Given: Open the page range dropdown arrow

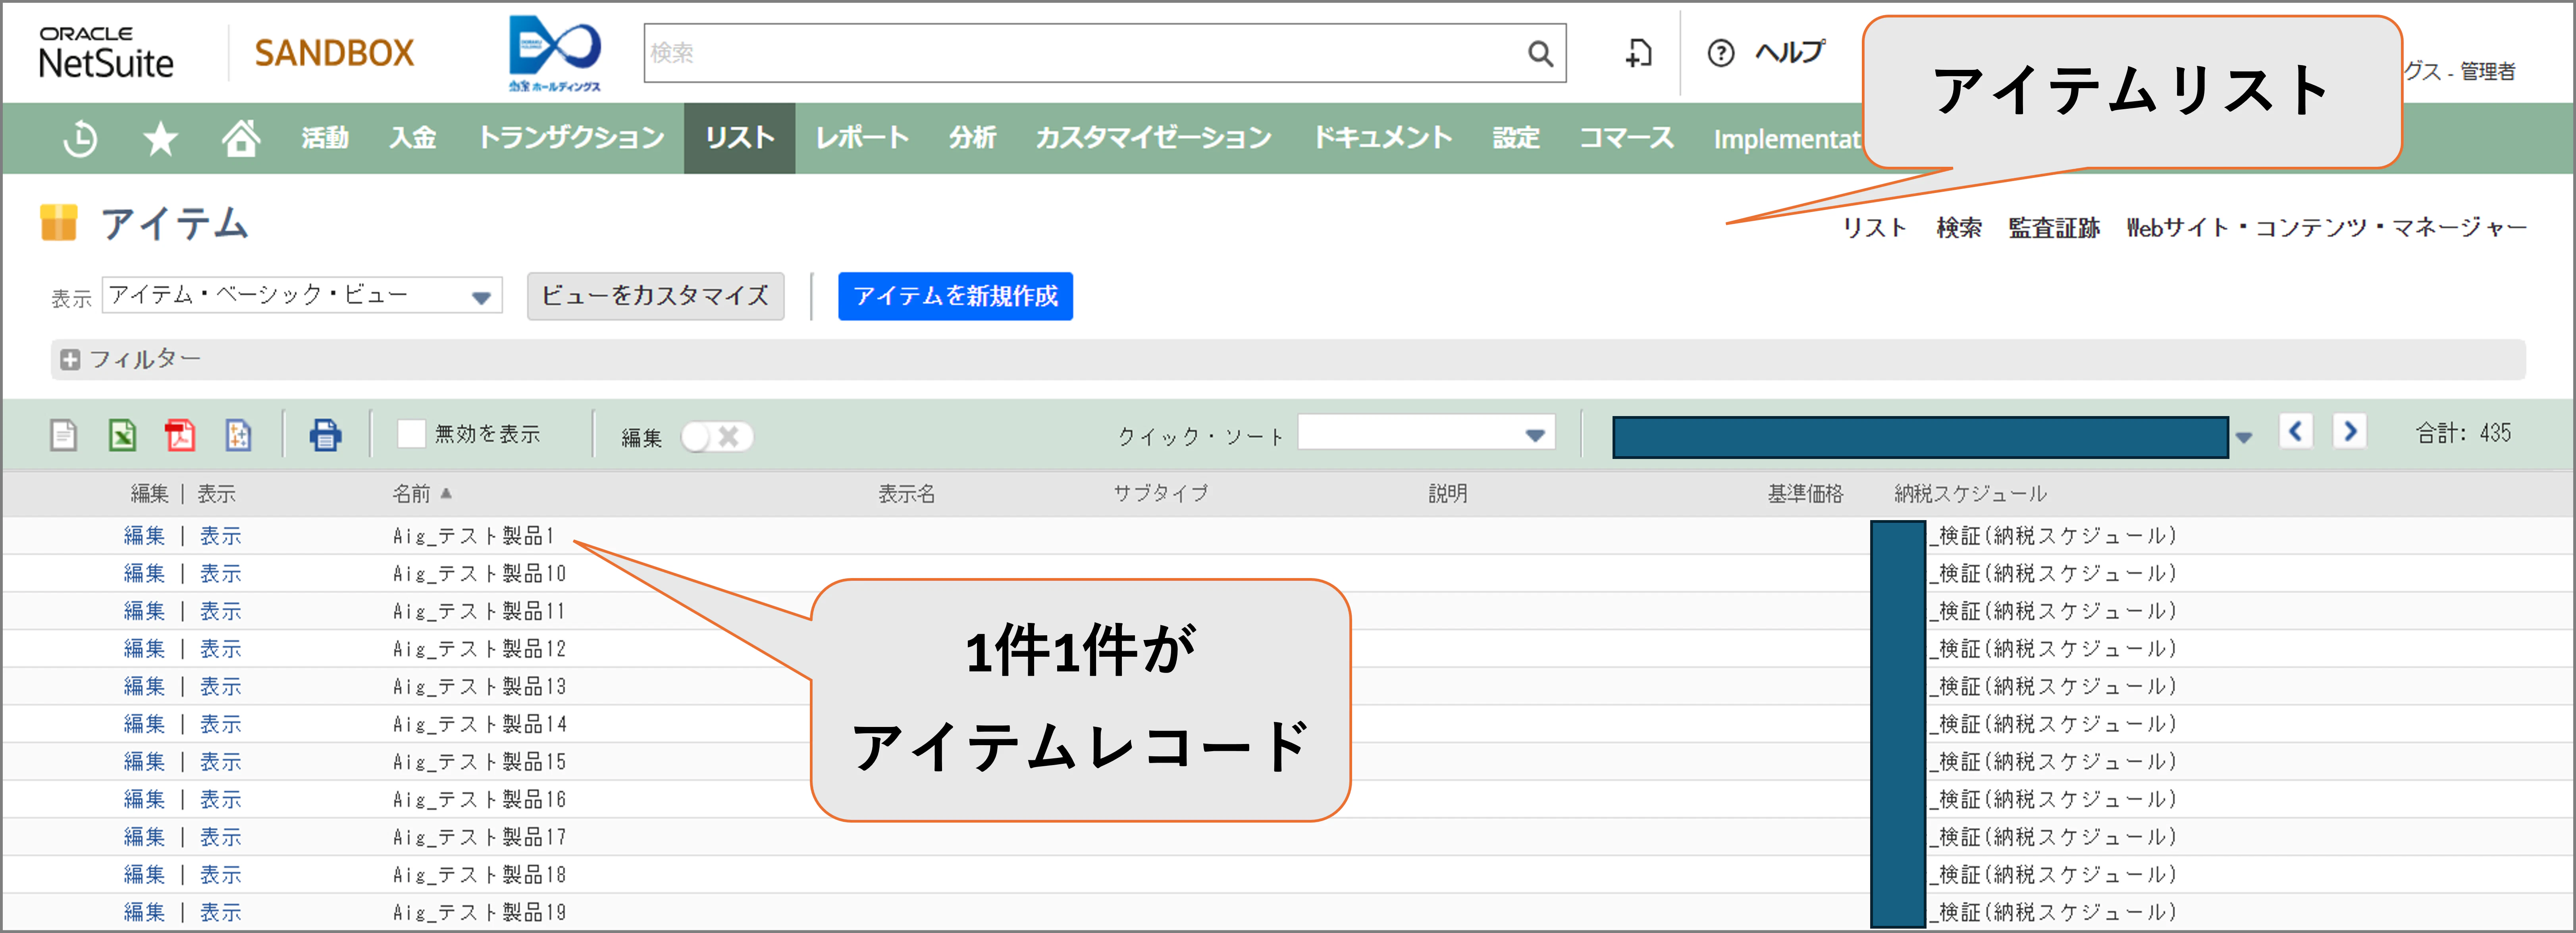Looking at the screenshot, I should coord(2244,437).
